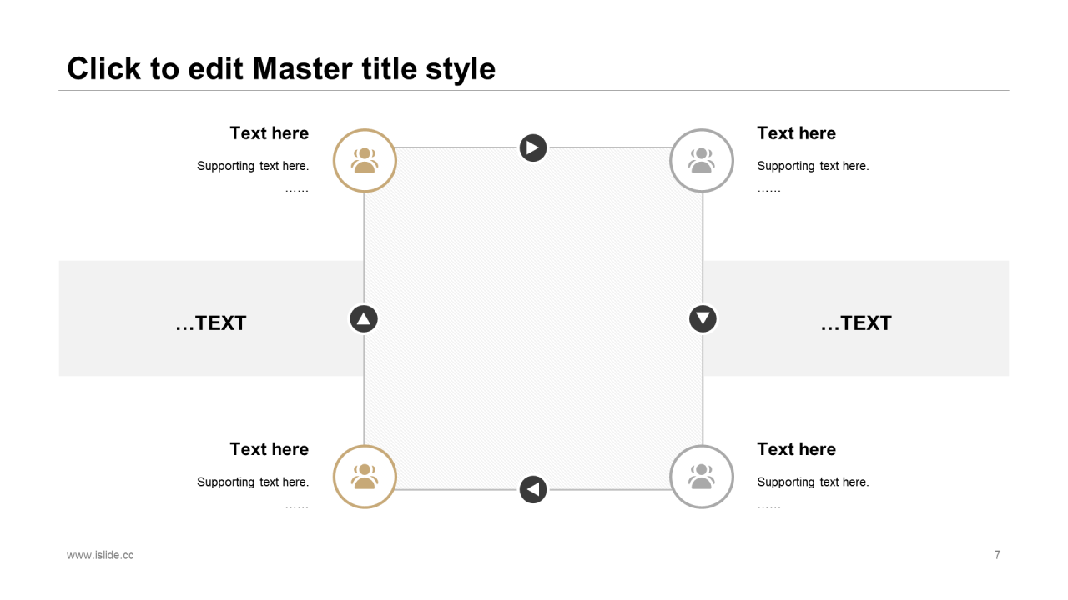Click the "Click to edit Master title style" title

point(281,68)
